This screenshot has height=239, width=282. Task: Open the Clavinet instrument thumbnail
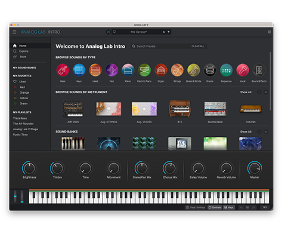pos(250,109)
